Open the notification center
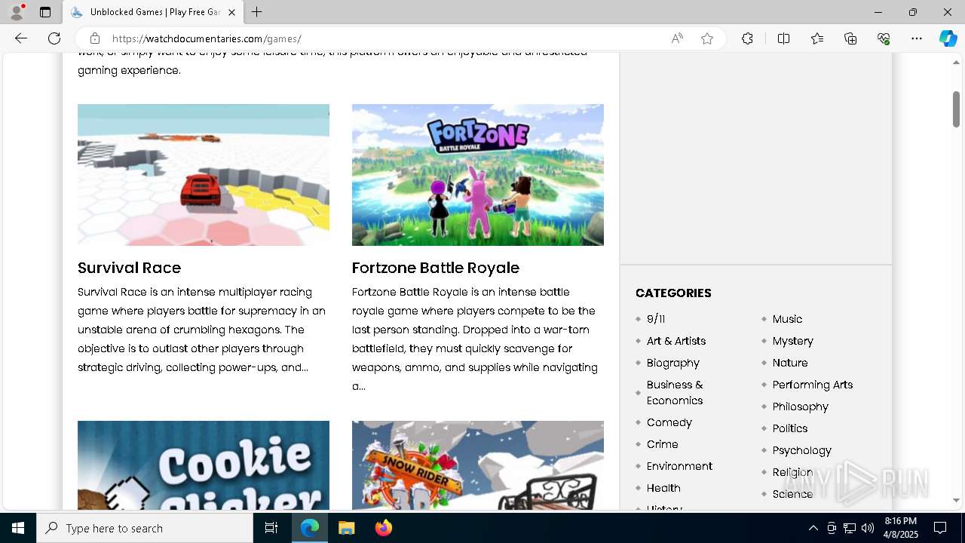965x543 pixels. tap(940, 528)
